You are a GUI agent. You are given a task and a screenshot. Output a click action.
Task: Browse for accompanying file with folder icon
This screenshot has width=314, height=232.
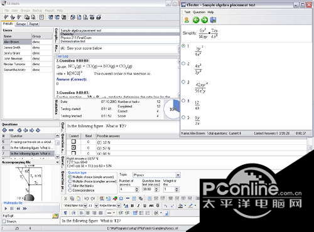point(55,216)
